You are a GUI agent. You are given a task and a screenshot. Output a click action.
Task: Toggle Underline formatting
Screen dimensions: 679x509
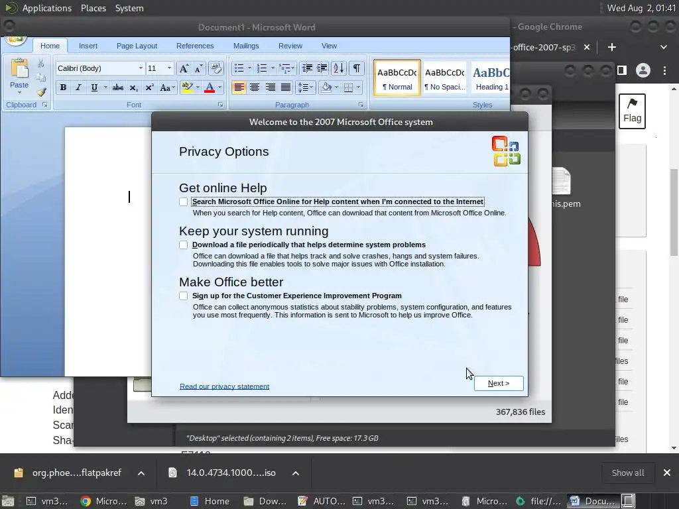(94, 87)
